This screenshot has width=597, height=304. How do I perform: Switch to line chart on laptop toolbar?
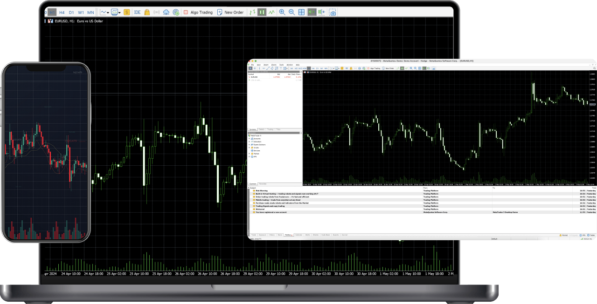(x=271, y=12)
